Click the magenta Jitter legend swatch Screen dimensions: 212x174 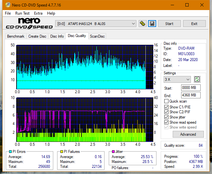(x=113, y=152)
